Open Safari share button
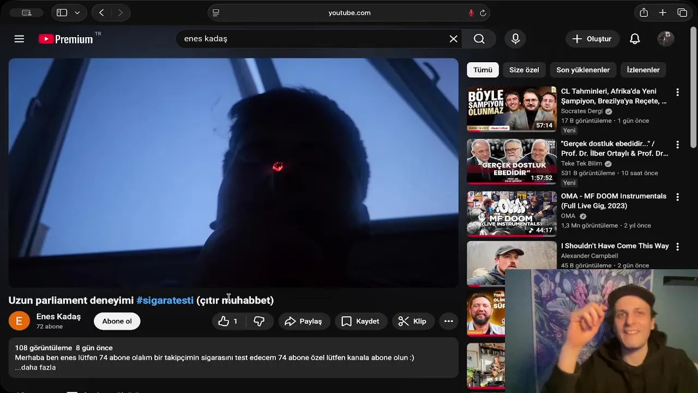This screenshot has height=393, width=698. point(644,13)
